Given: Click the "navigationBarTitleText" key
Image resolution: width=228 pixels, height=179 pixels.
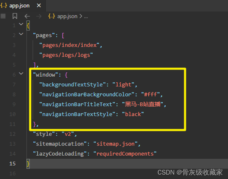Looking at the screenshot, I should tap(77, 104).
